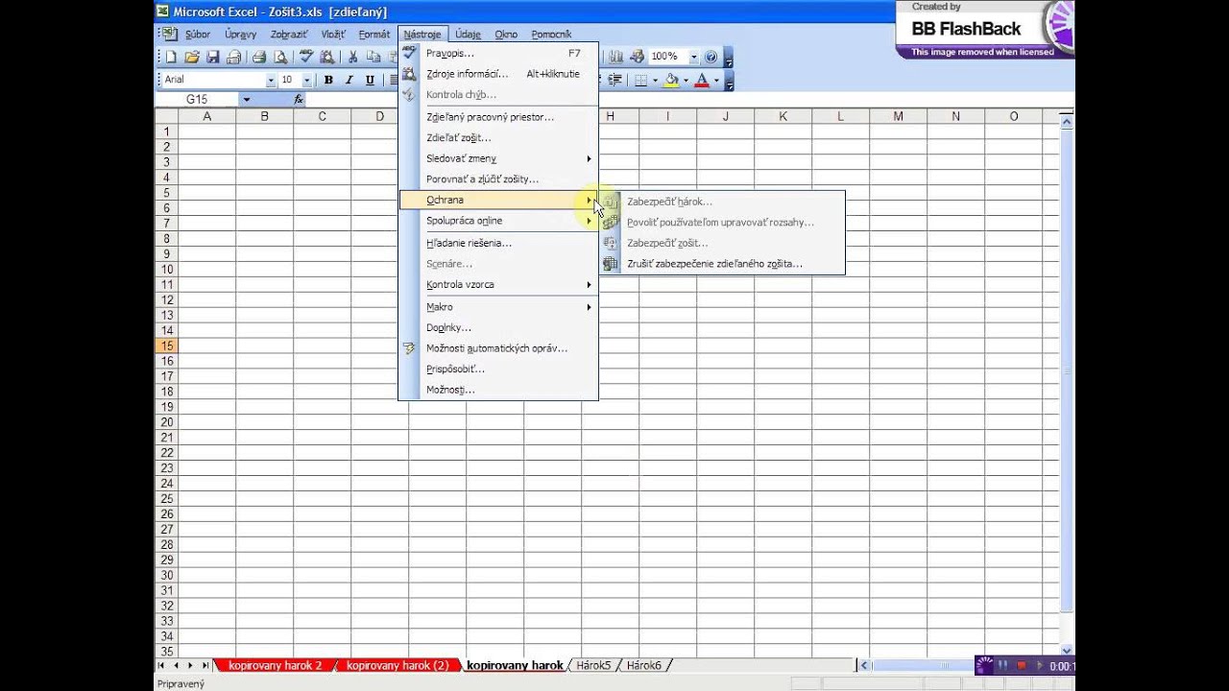Click the Drawing toolbar icon beside zoom
This screenshot has height=691, width=1229.
pos(638,57)
